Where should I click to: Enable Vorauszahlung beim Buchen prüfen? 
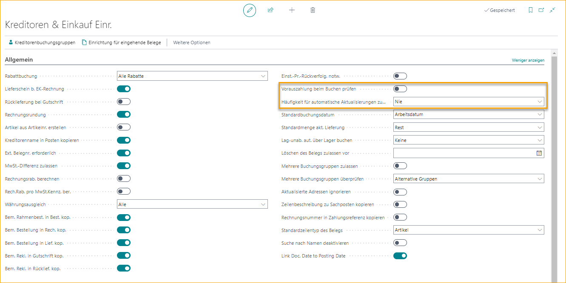pos(399,89)
